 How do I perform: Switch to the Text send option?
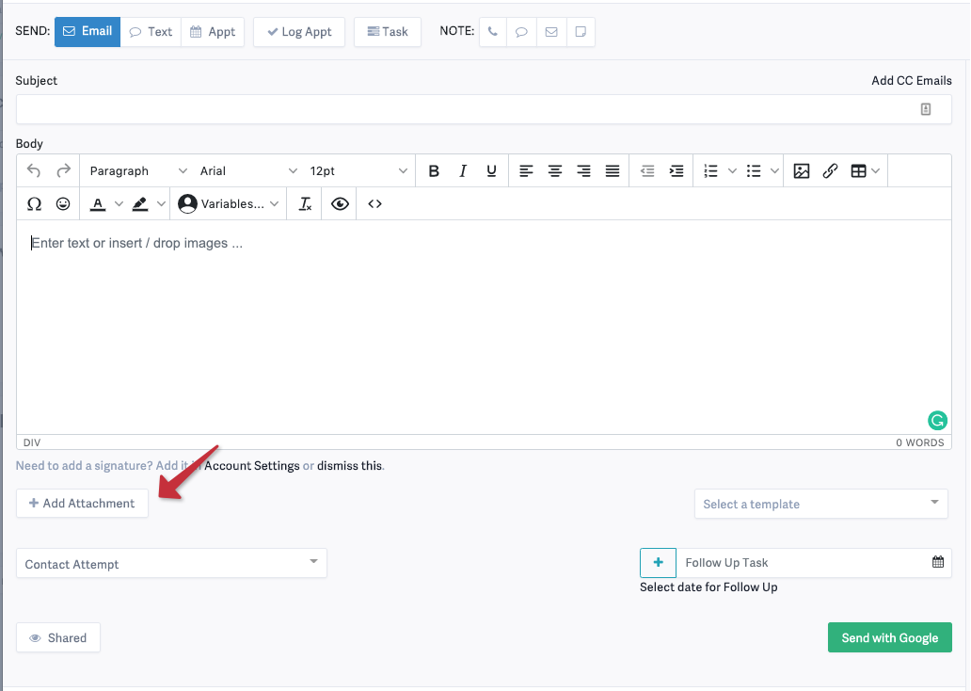coord(151,31)
